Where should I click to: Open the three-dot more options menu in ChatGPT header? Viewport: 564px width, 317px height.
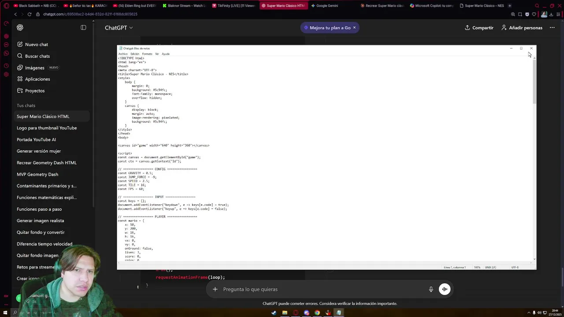pos(552,28)
